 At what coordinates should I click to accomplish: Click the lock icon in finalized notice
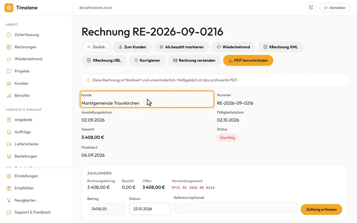click(88, 80)
